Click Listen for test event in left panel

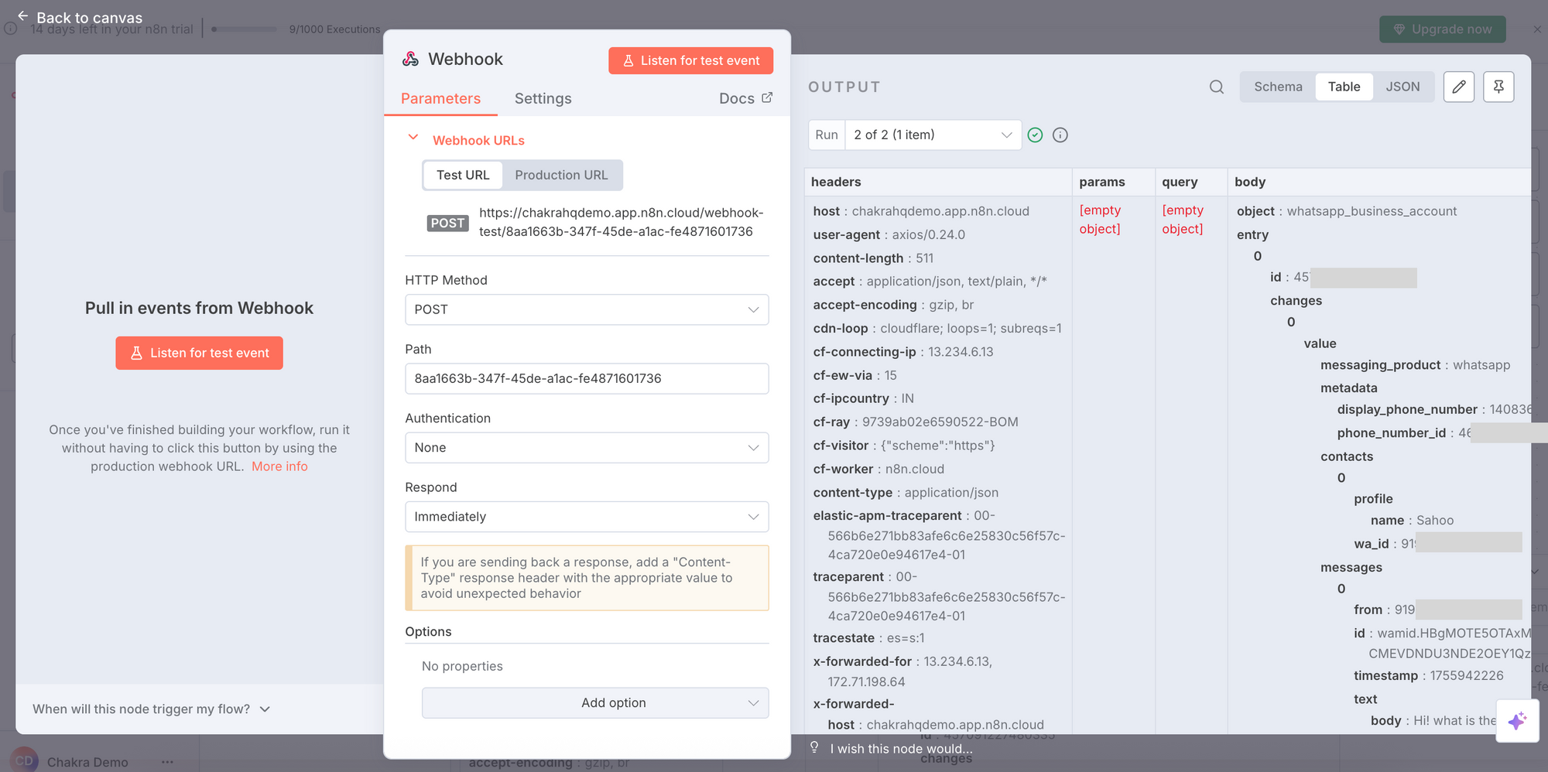point(199,353)
